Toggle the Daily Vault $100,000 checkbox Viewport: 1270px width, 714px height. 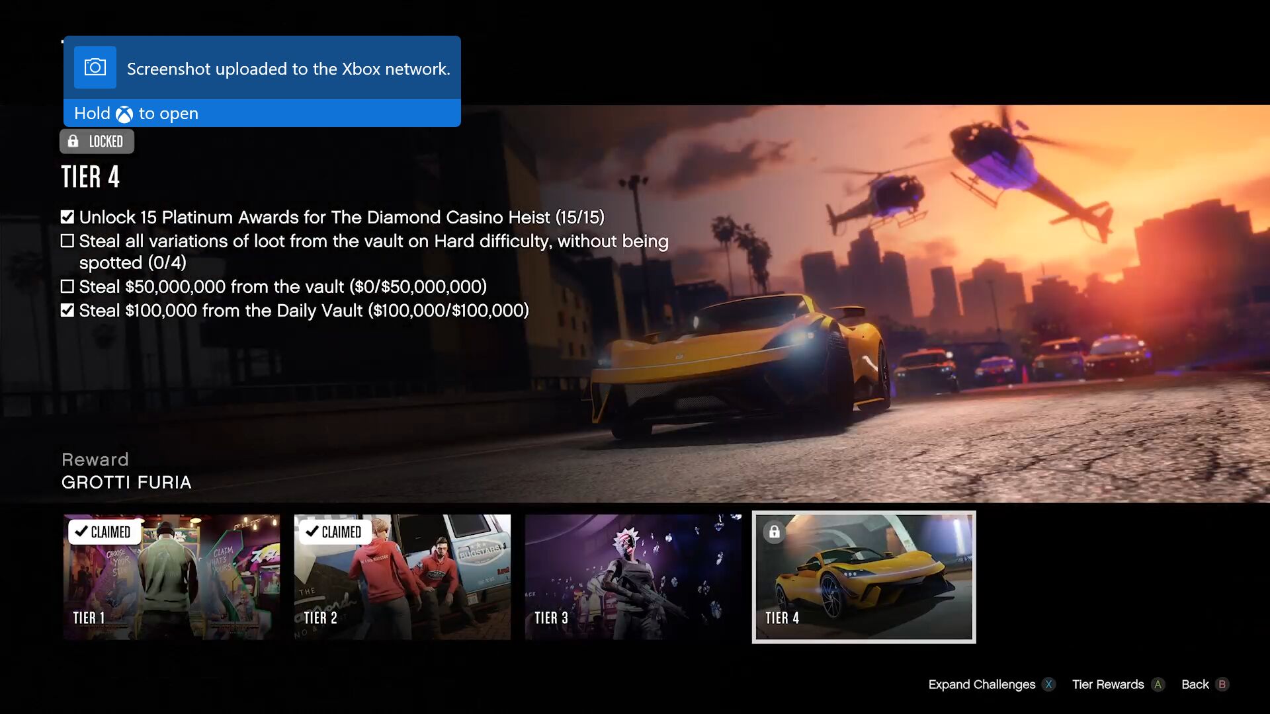click(67, 310)
